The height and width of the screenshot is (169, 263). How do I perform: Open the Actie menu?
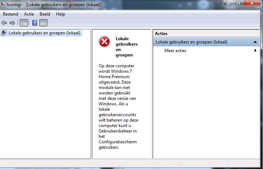tap(29, 14)
